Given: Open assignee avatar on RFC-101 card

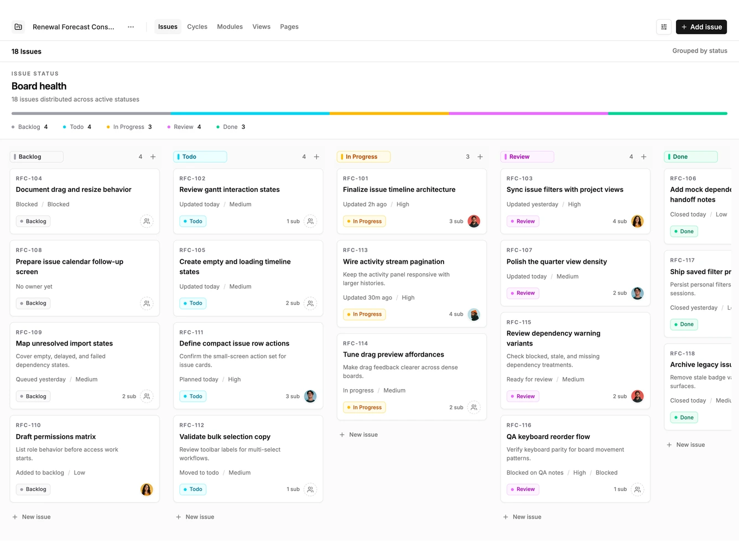Looking at the screenshot, I should pos(474,221).
